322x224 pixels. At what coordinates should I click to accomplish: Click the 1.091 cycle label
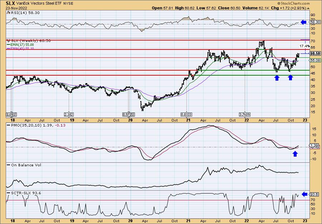click(11, 115)
